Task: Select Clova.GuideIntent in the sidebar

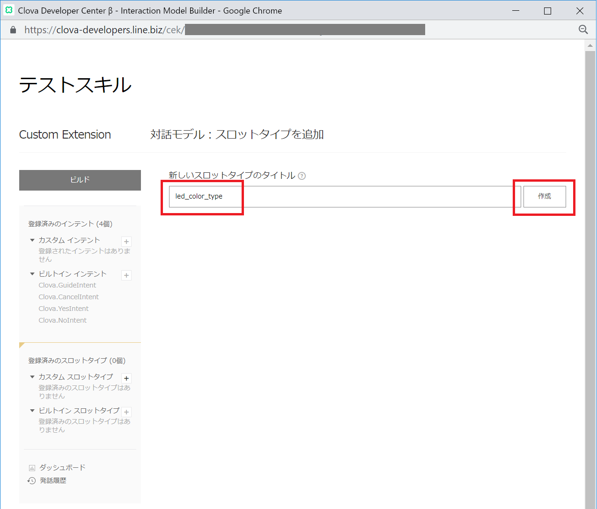Action: [x=67, y=285]
